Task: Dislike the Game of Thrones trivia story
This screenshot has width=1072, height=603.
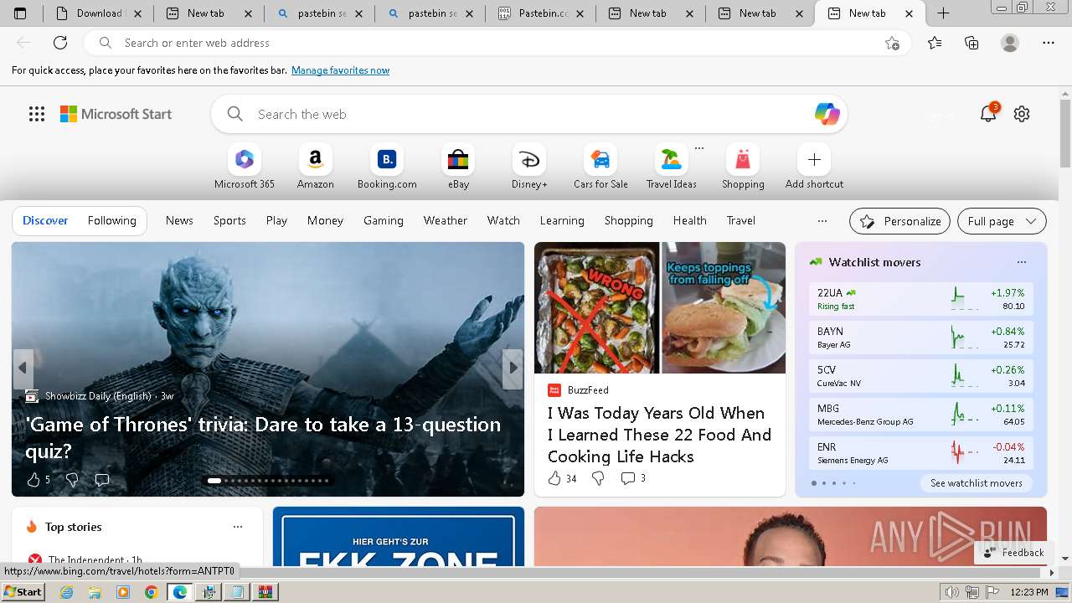Action: (72, 480)
